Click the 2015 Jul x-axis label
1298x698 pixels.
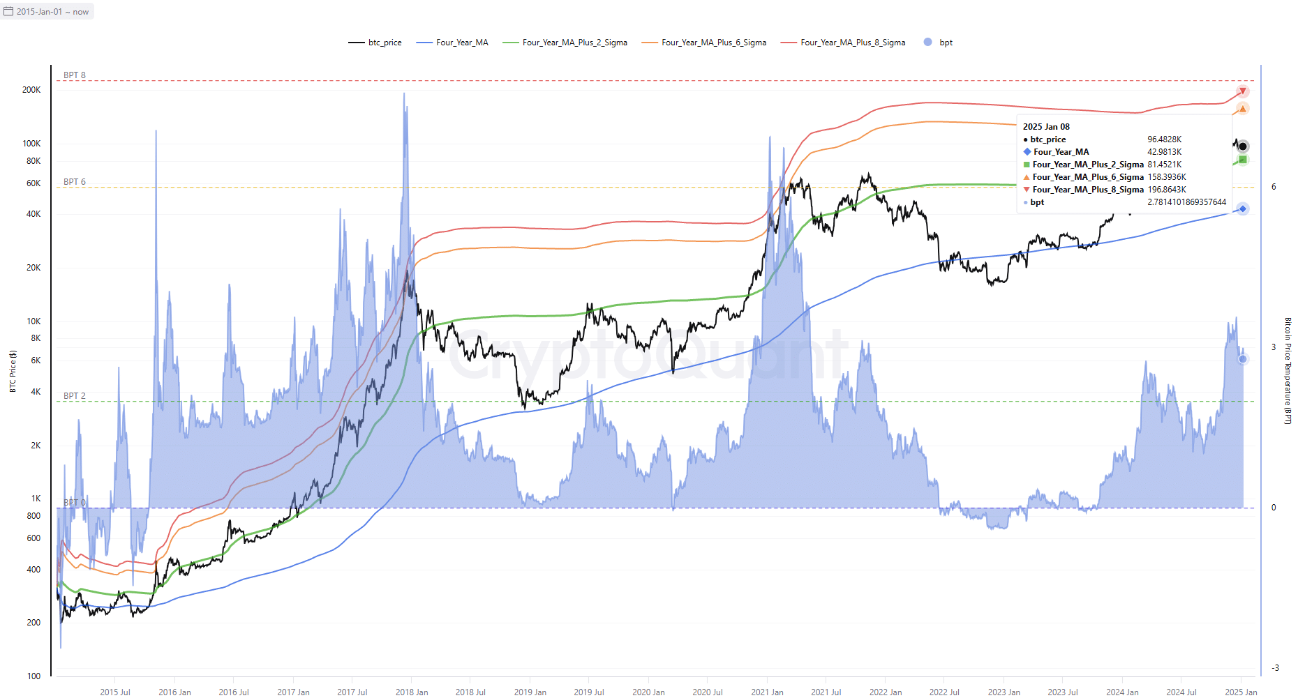point(115,692)
